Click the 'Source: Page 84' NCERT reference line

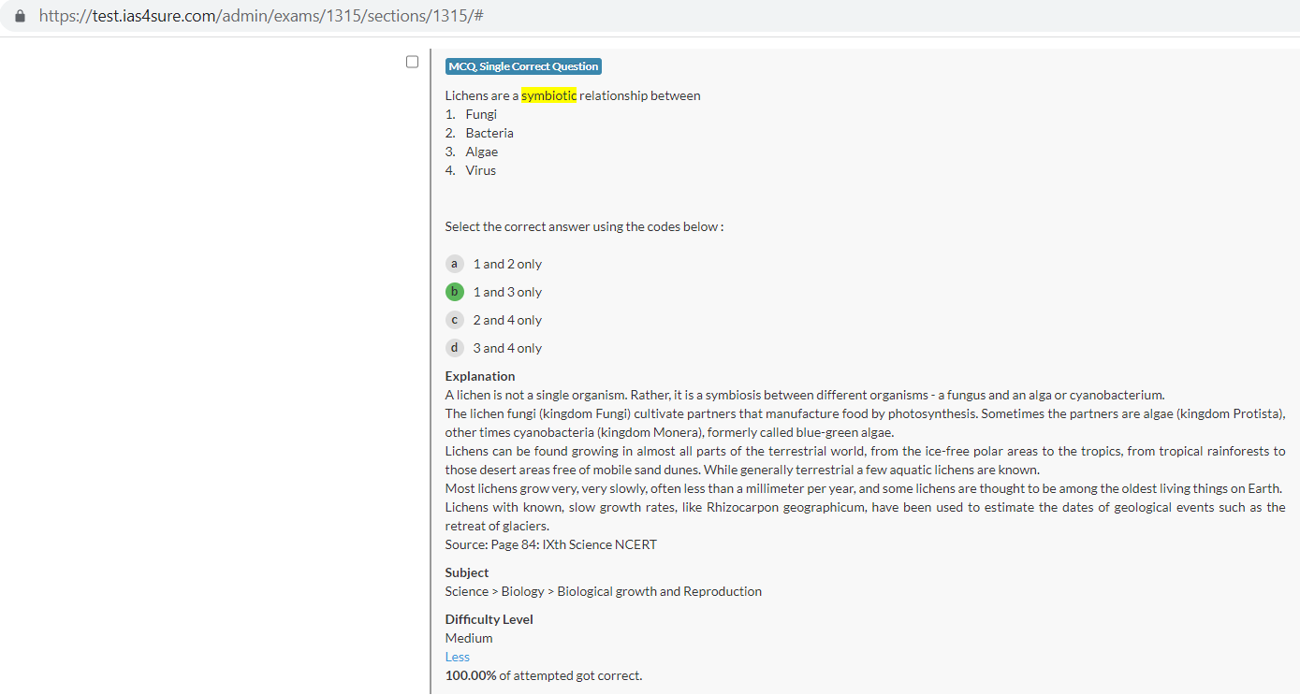[550, 544]
